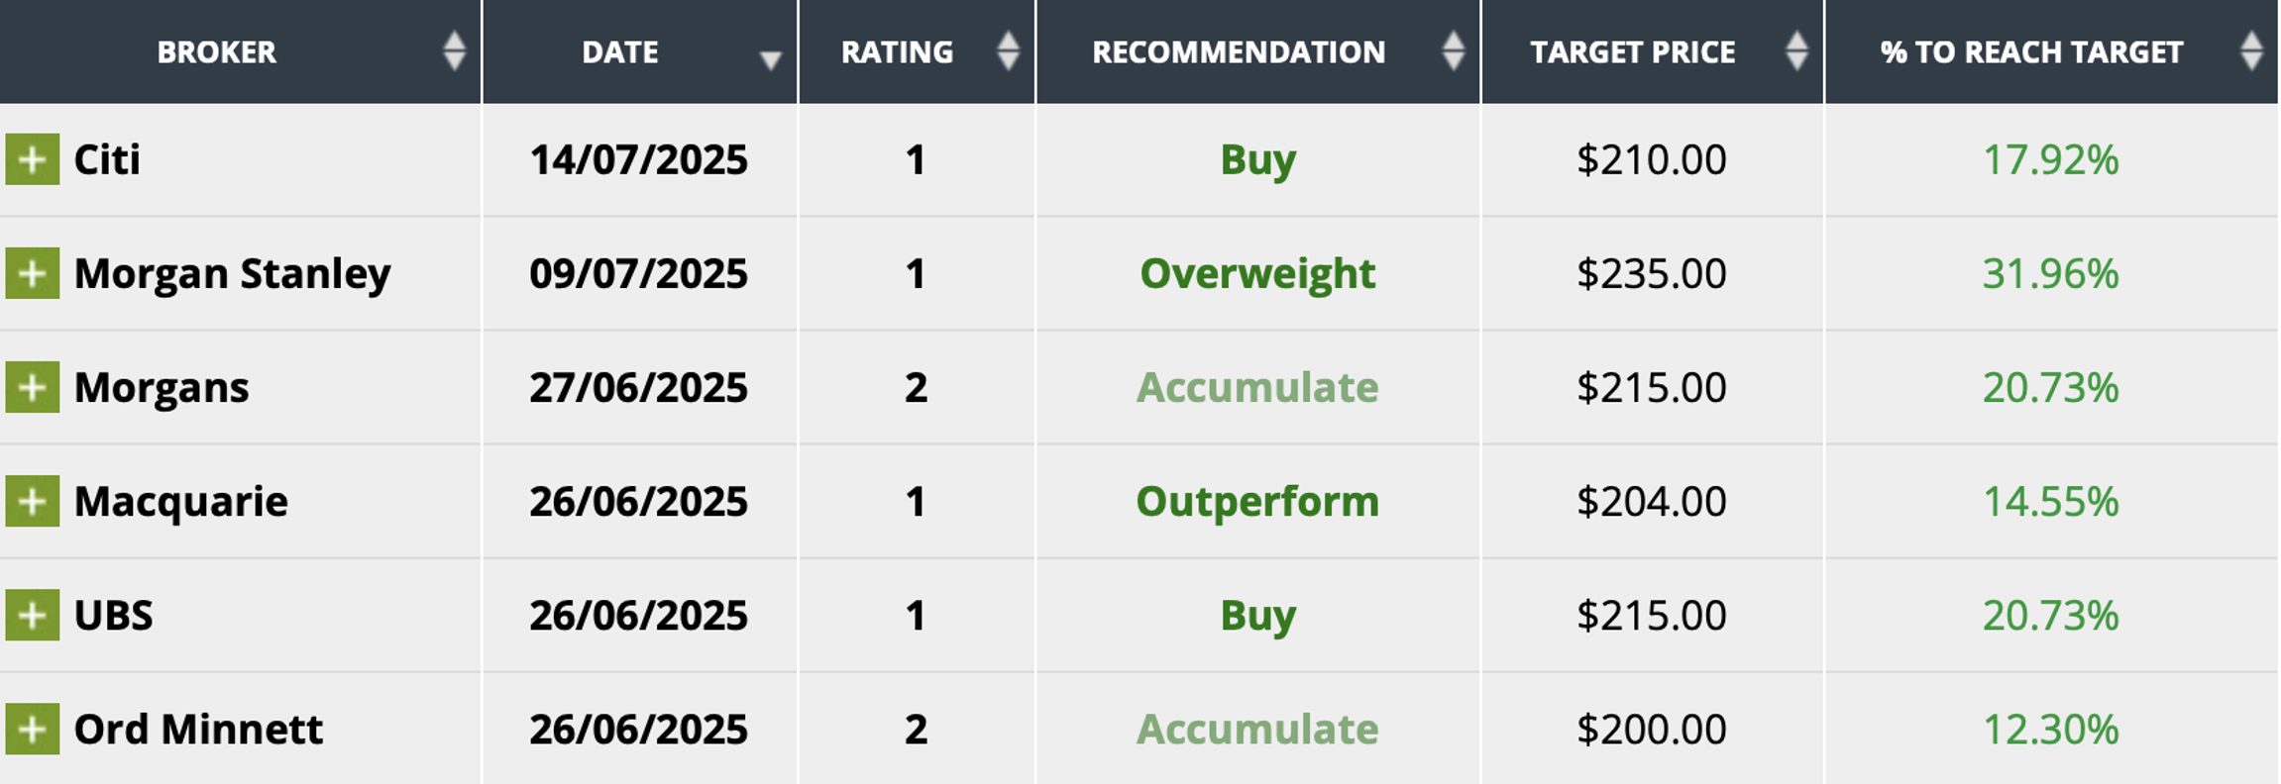Select the Macquarie Outperform recommendation

pyautogui.click(x=1257, y=502)
